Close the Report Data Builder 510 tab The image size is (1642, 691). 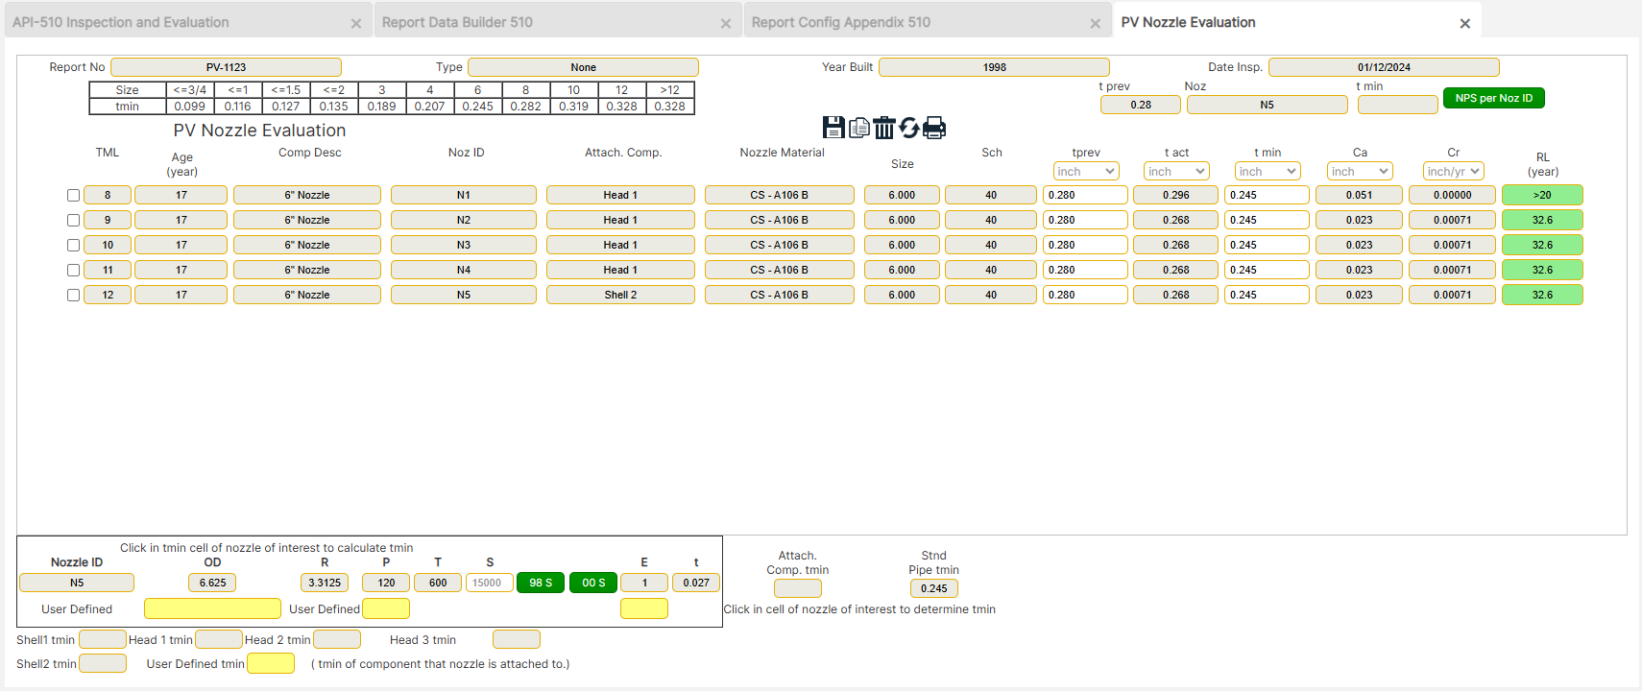click(x=725, y=23)
